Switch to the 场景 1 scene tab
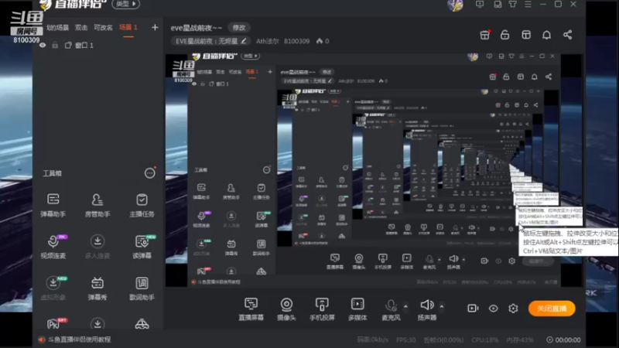The width and height of the screenshot is (619, 348). point(128,27)
